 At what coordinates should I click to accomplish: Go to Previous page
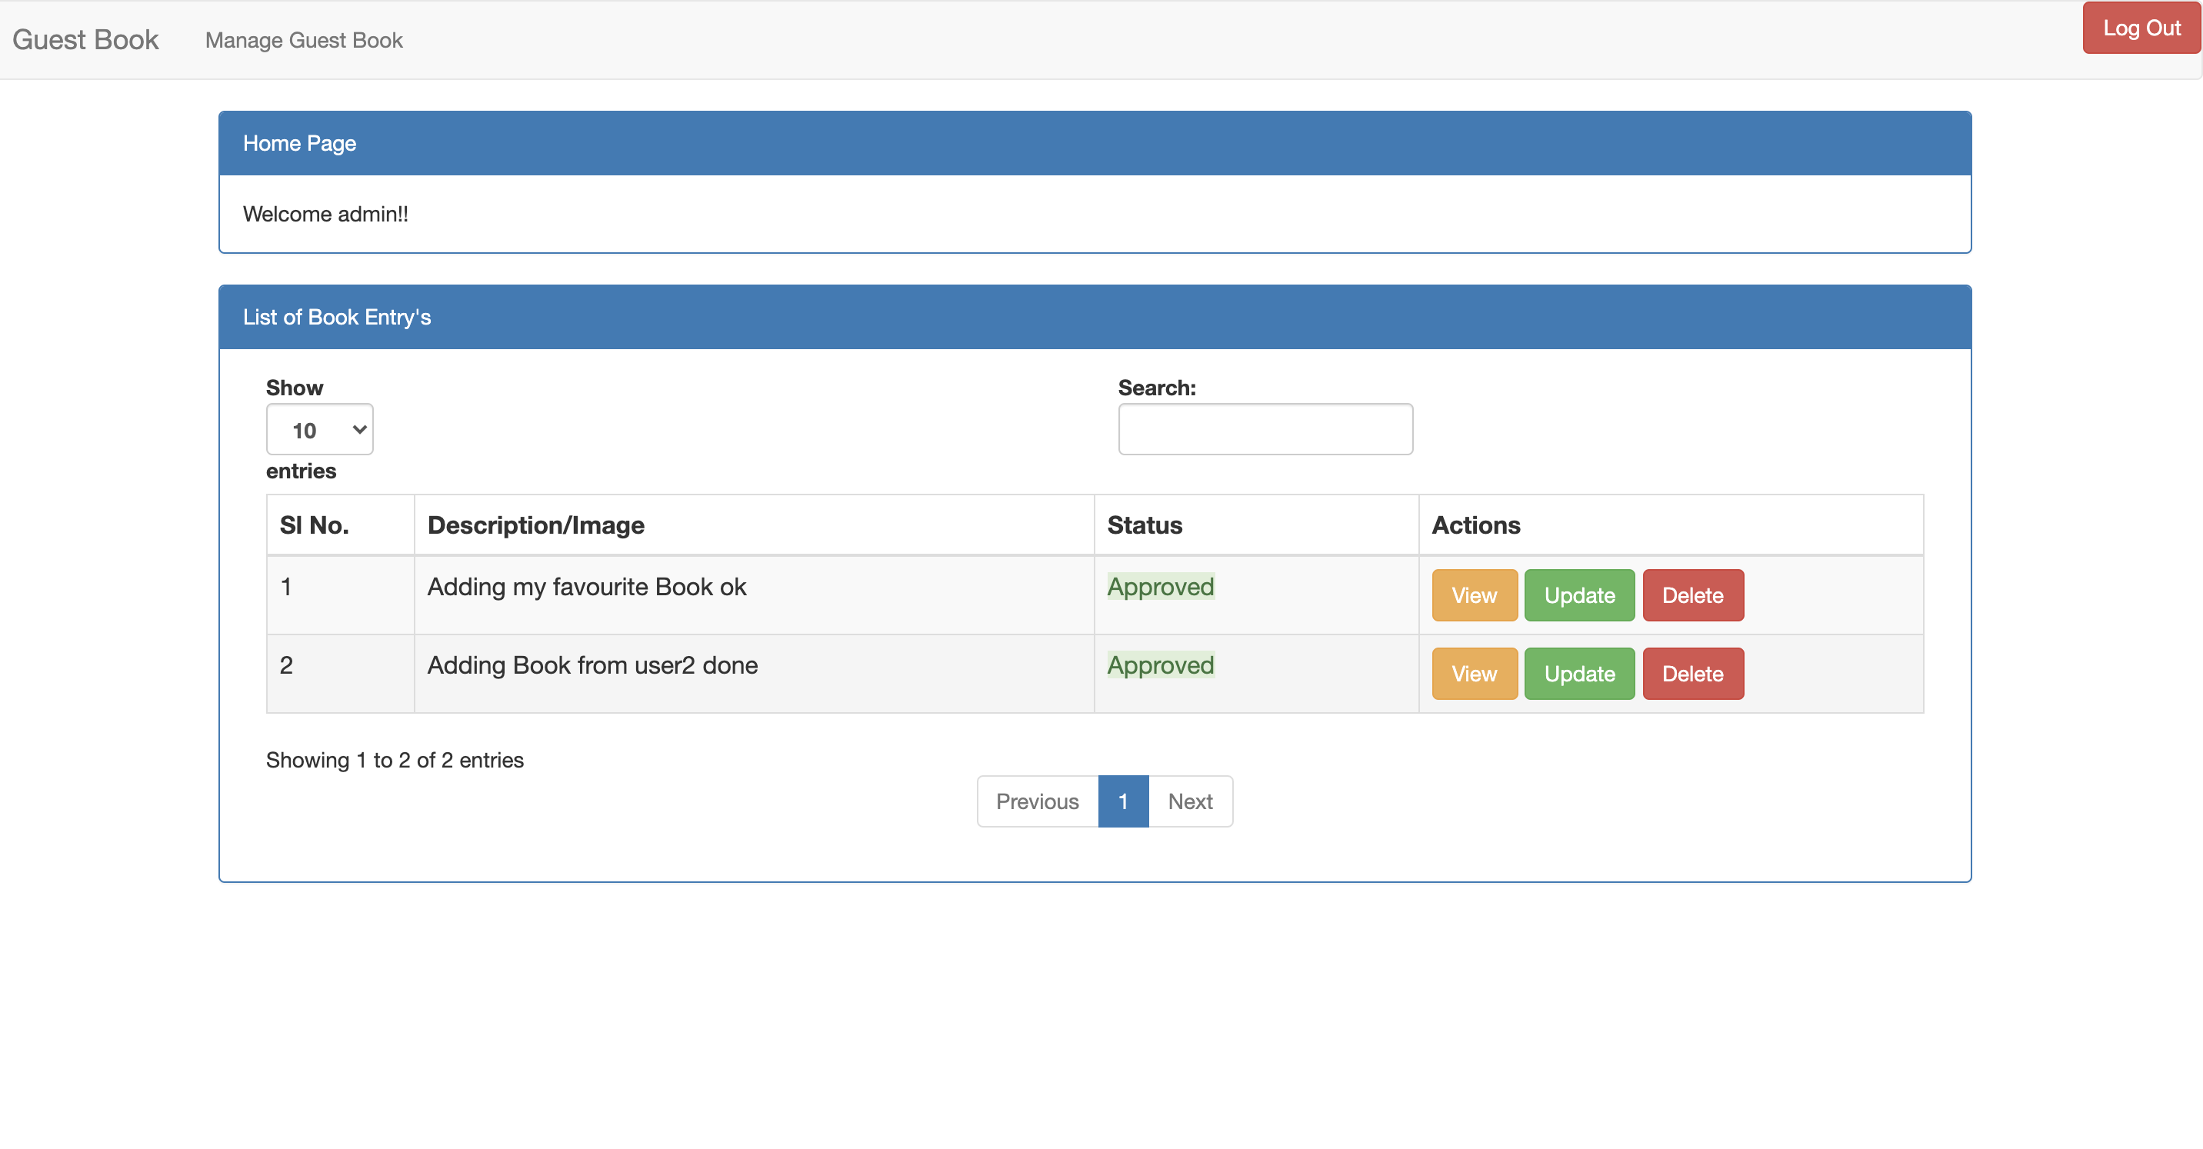point(1037,802)
